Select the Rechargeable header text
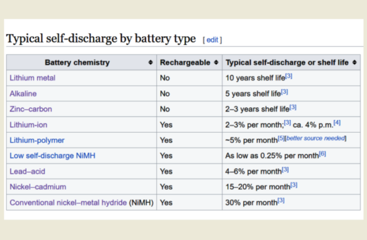Image resolution: width=367 pixels, height=240 pixels. [x=185, y=62]
